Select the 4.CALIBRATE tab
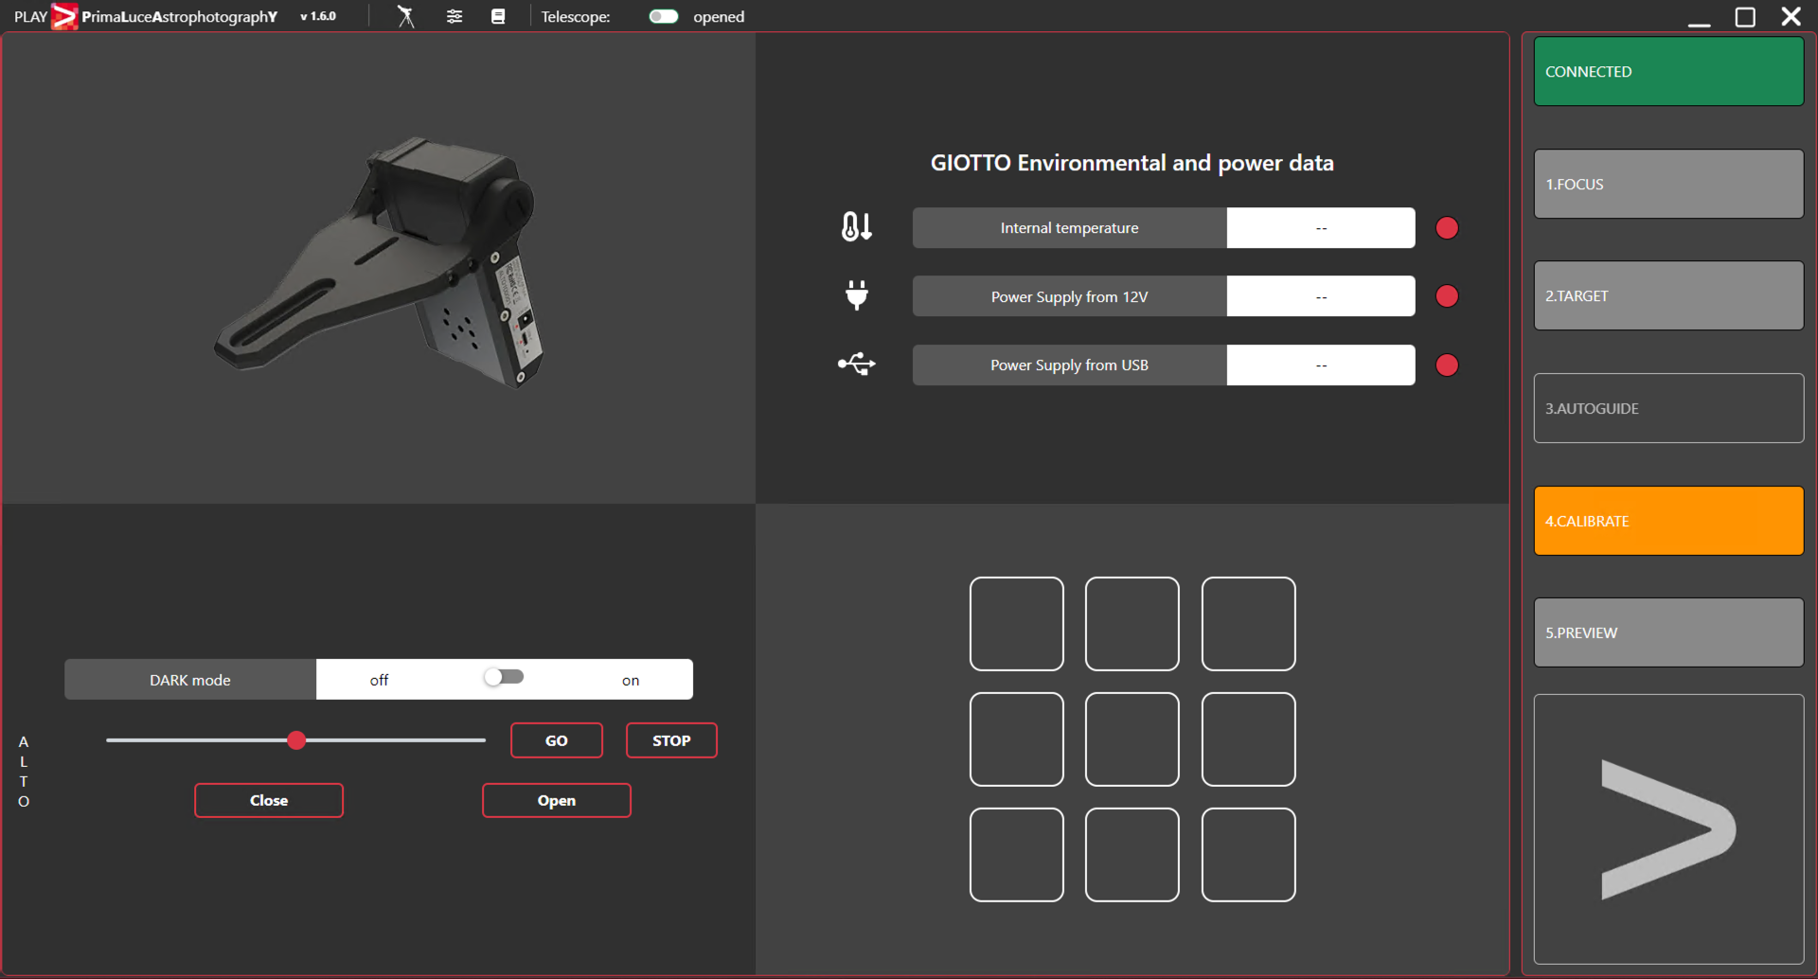Screen dimensions: 1818x979 click(1668, 521)
